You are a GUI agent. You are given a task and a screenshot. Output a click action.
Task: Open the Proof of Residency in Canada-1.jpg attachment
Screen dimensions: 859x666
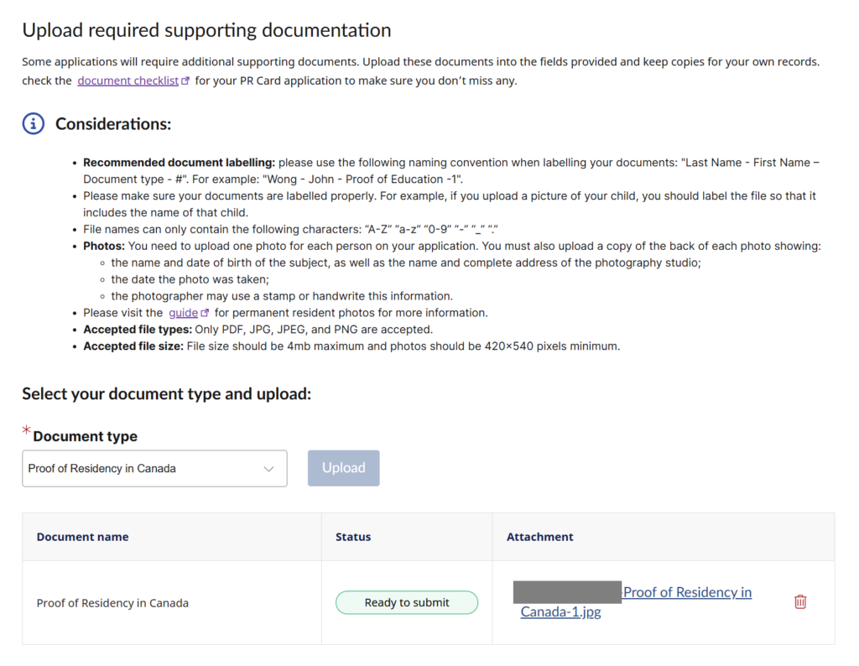click(687, 593)
